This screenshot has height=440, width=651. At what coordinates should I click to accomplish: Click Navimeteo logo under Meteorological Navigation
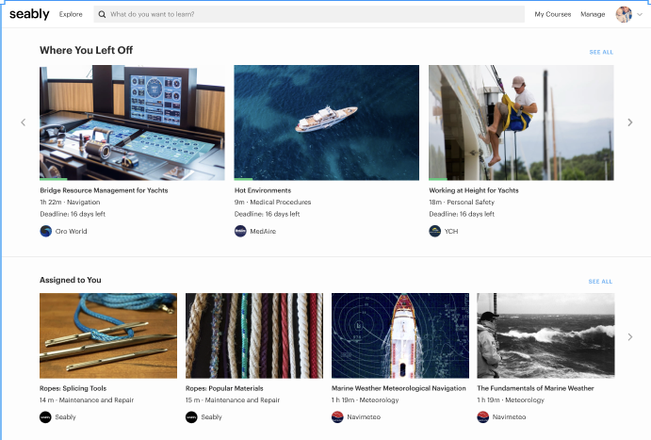(x=337, y=417)
